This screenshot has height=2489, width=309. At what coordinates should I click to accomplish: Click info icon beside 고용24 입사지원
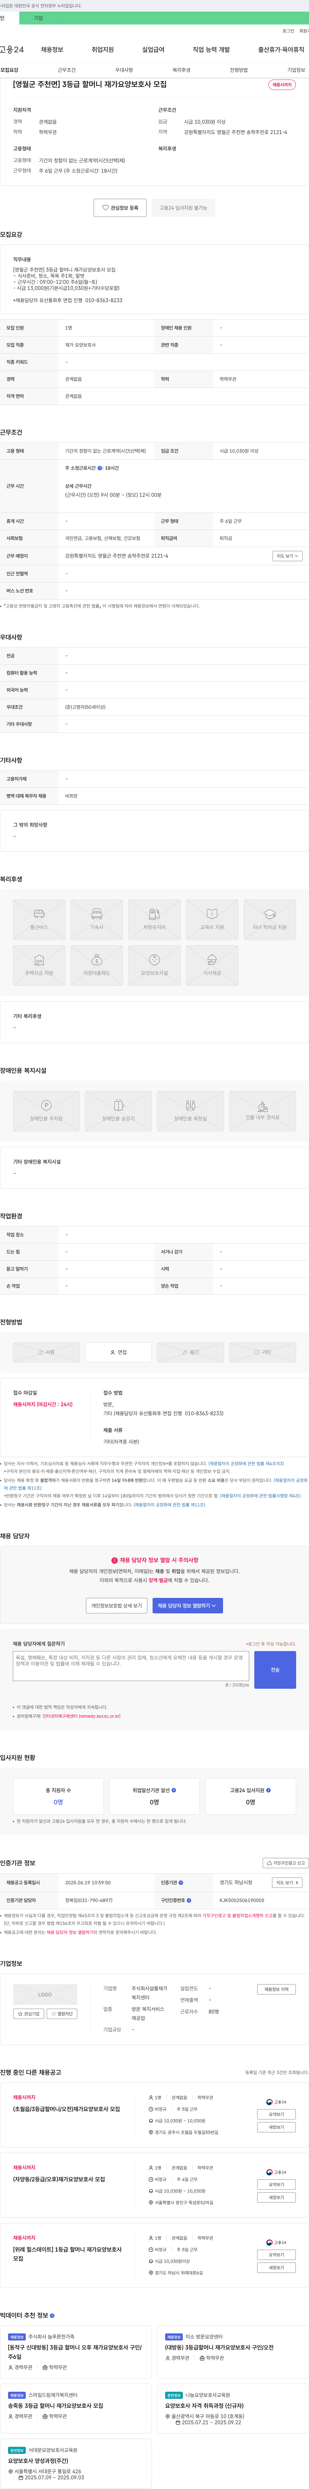coord(268,1791)
